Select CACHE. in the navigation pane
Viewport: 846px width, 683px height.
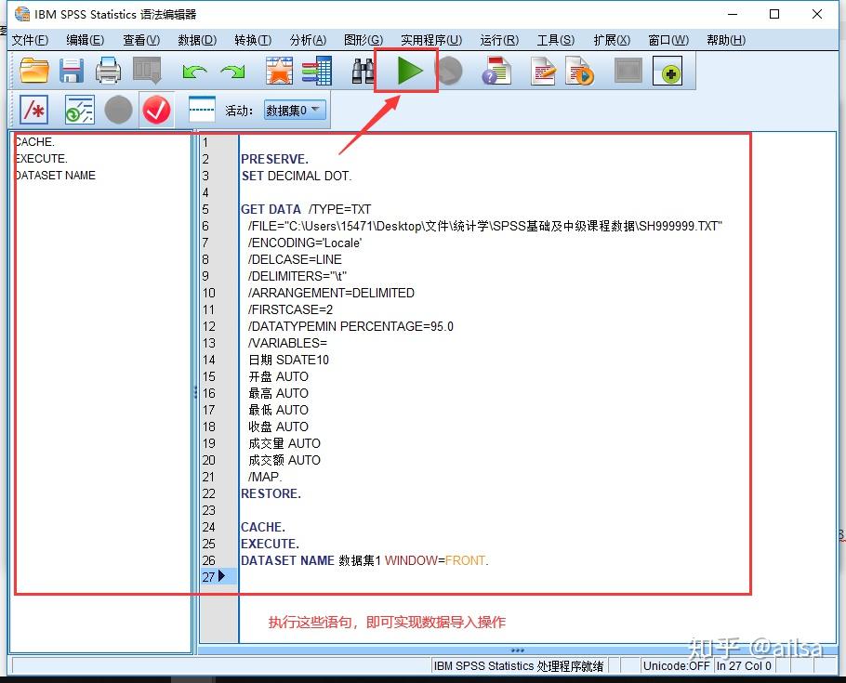coord(34,142)
